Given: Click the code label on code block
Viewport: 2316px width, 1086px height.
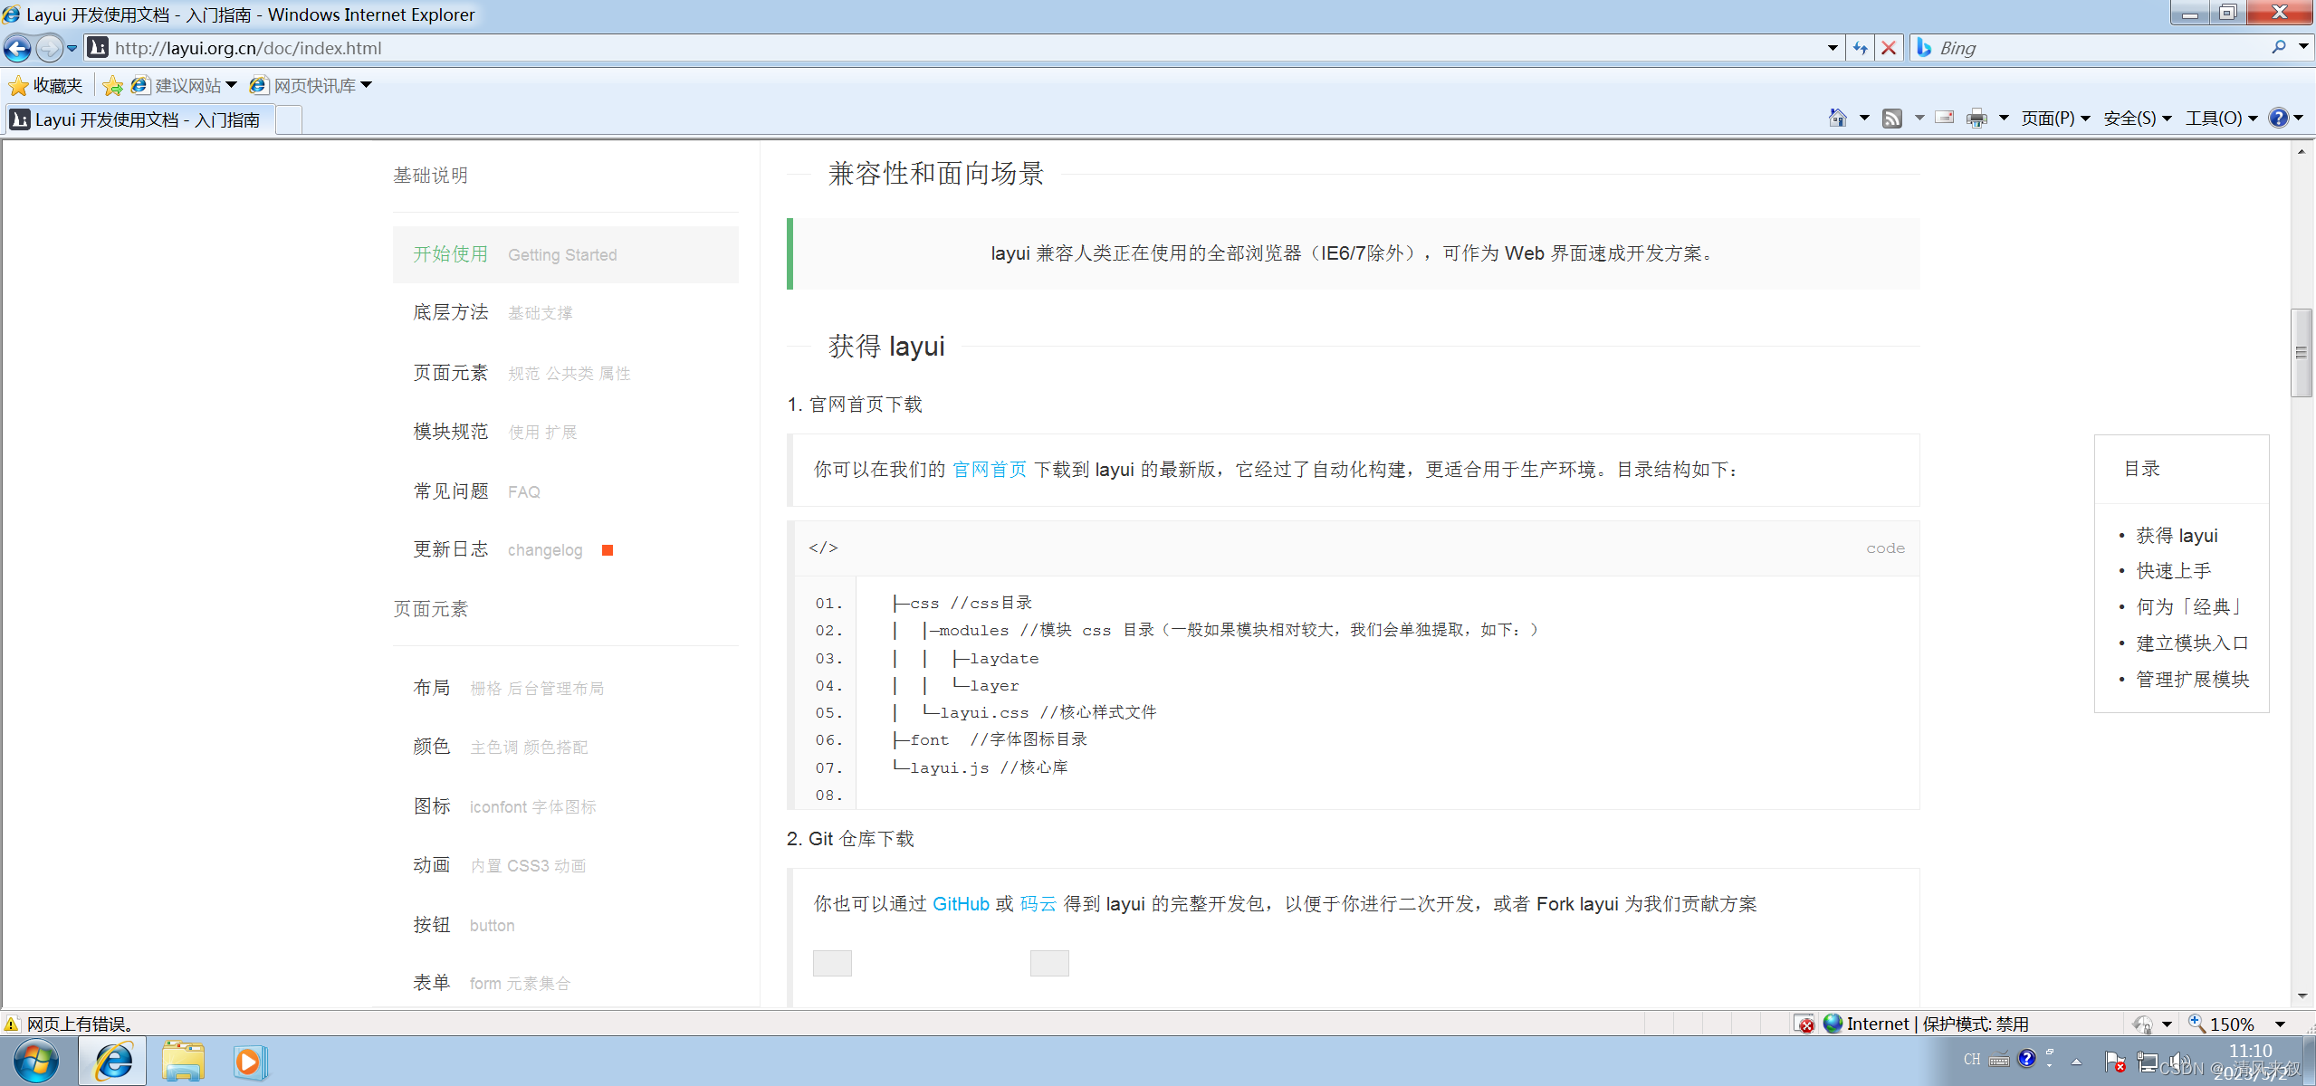Looking at the screenshot, I should 1885,548.
